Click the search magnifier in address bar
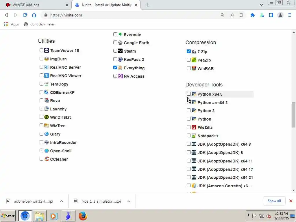The width and height of the screenshot is (296, 222). click(223, 15)
